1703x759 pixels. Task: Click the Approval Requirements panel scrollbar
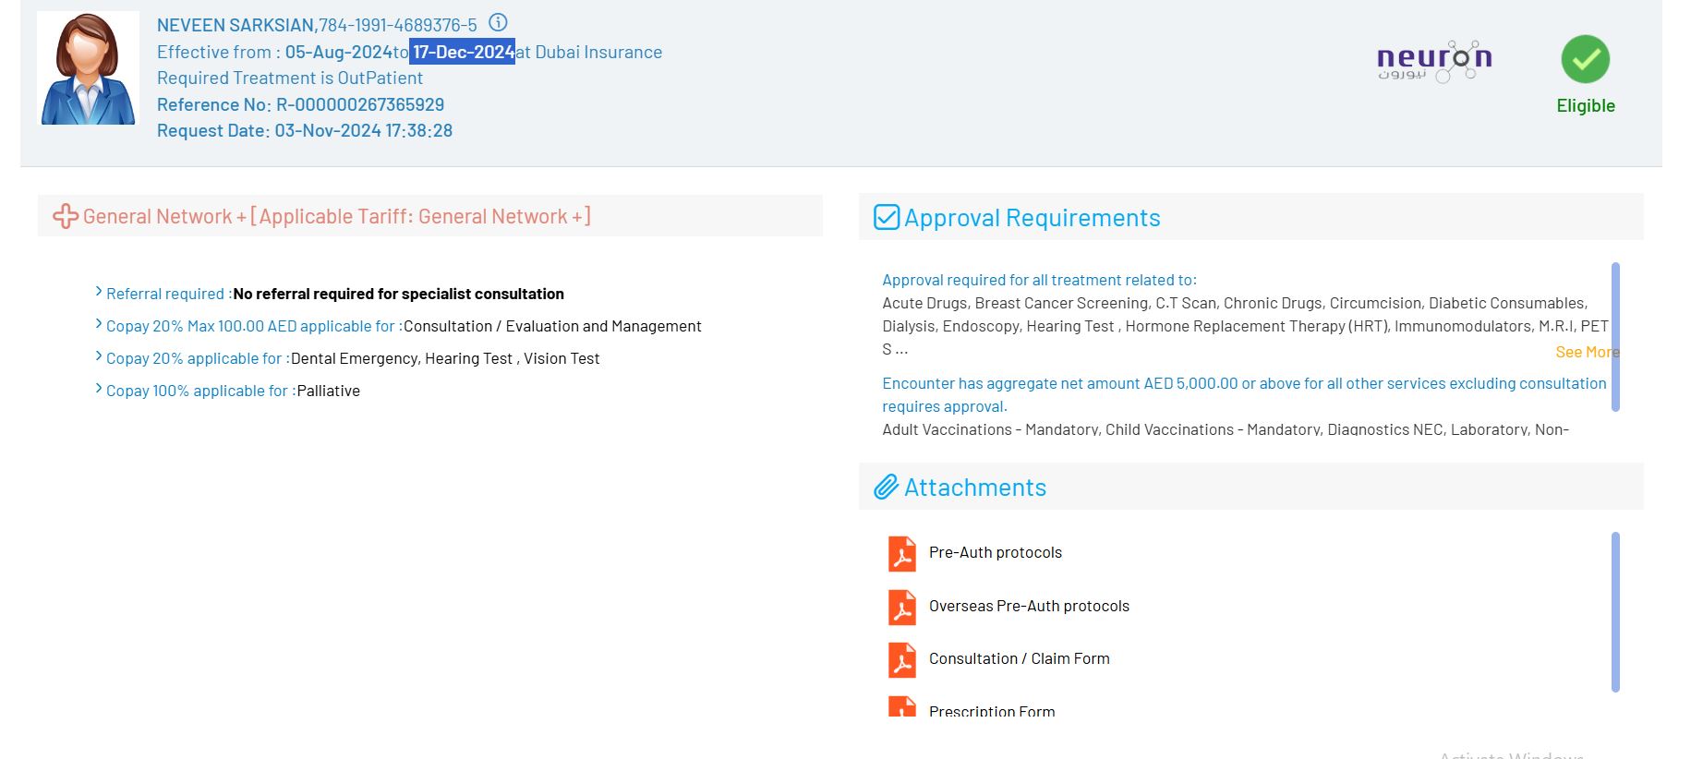1615,337
